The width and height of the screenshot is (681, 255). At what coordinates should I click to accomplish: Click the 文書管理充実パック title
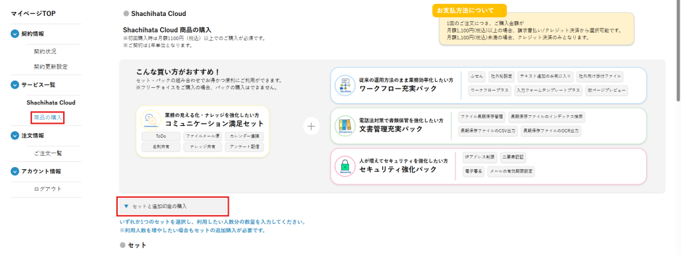coord(391,128)
